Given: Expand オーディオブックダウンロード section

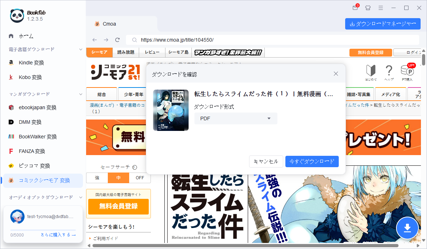Looking at the screenshot, I should click(x=80, y=197).
